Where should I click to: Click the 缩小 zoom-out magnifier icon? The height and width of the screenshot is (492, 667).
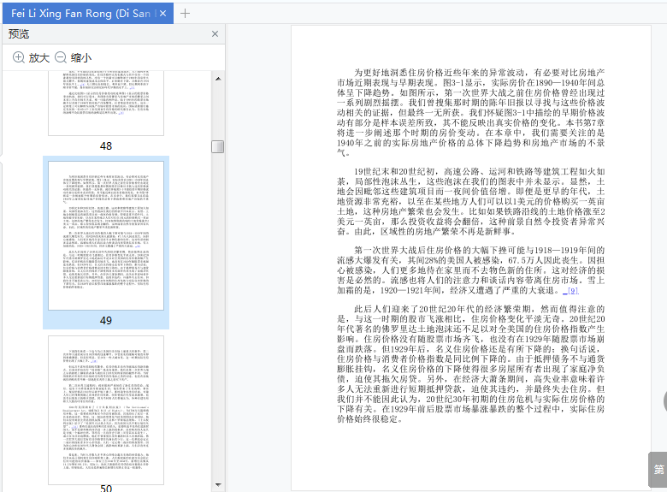tap(61, 57)
